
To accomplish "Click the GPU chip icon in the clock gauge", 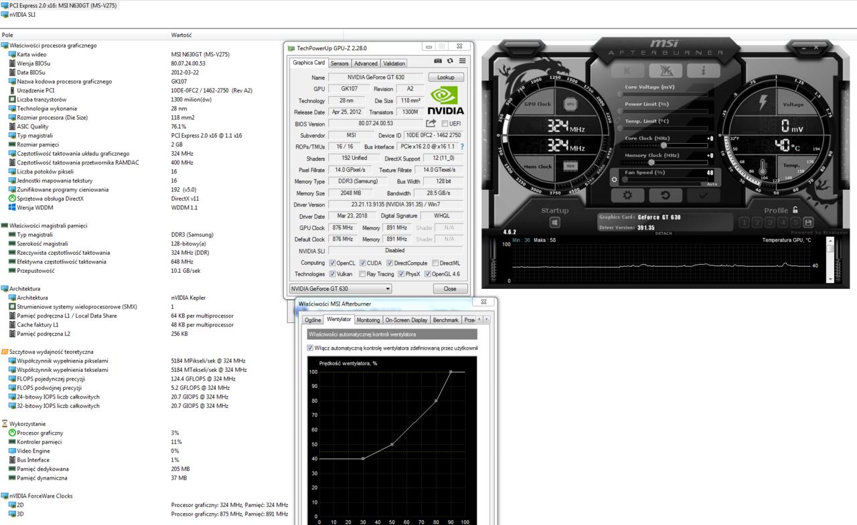I will [570, 104].
